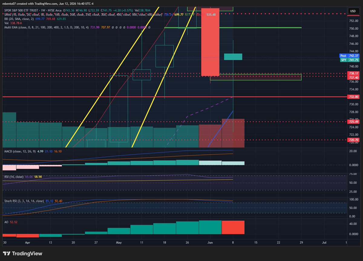The image size is (363, 261).
Task: Click the Jun date on time axis
Action: click(x=210, y=243)
